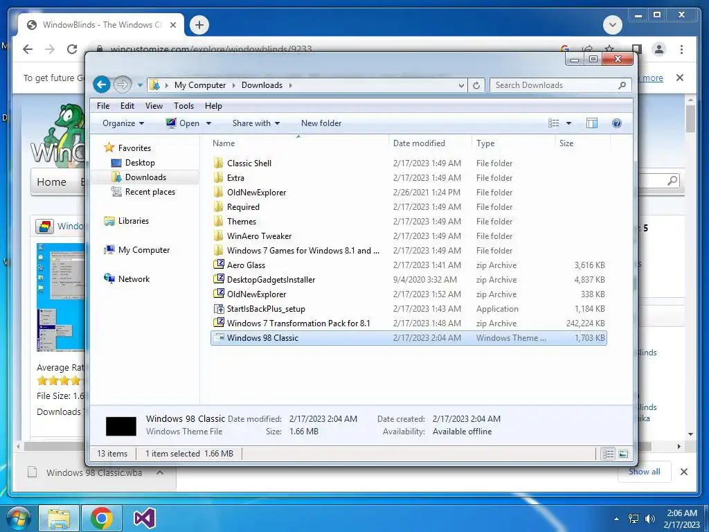Open a new tab in Chrome
Screen dimensions: 709x532
(x=199, y=25)
